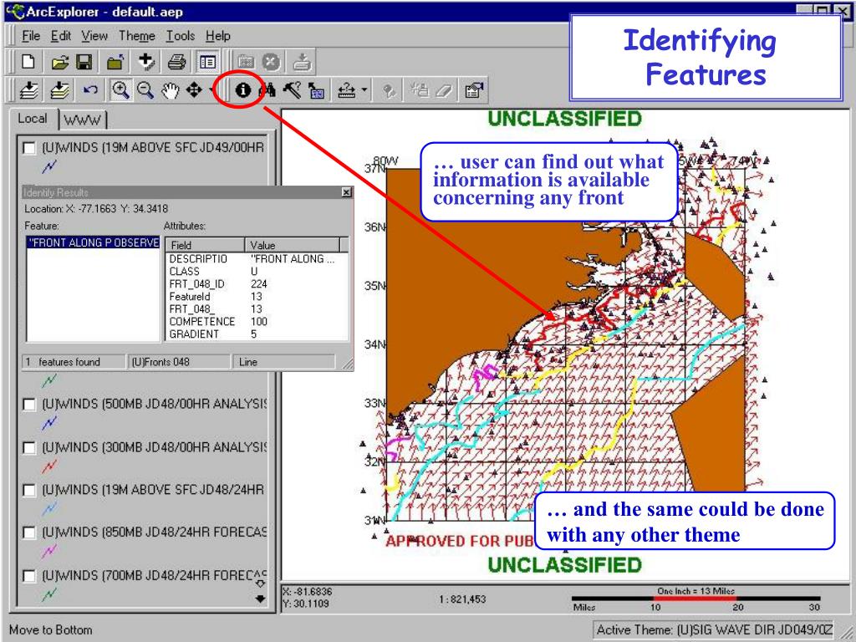Viewport: 856px width, 642px height.
Task: Click the Field column header
Action: pos(205,245)
